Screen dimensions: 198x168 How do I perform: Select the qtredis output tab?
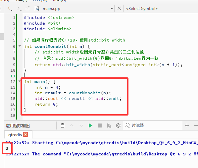[15, 135]
